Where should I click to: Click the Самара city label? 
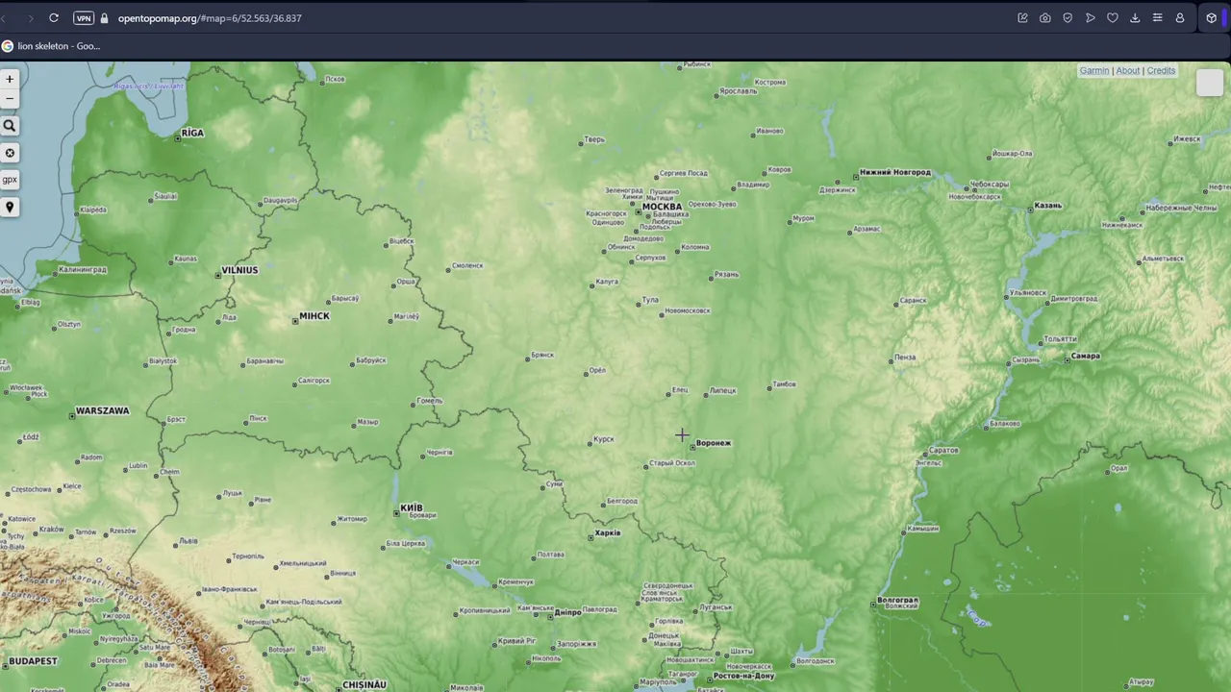point(1086,357)
